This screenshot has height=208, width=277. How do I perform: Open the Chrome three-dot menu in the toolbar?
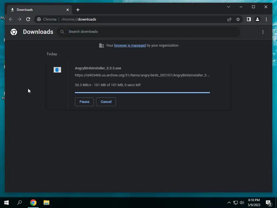tap(266, 19)
